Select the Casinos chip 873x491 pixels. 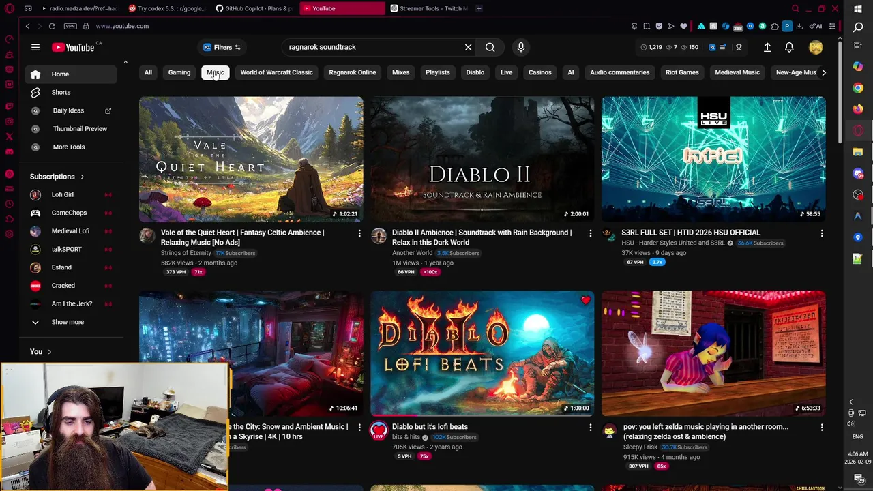[539, 72]
